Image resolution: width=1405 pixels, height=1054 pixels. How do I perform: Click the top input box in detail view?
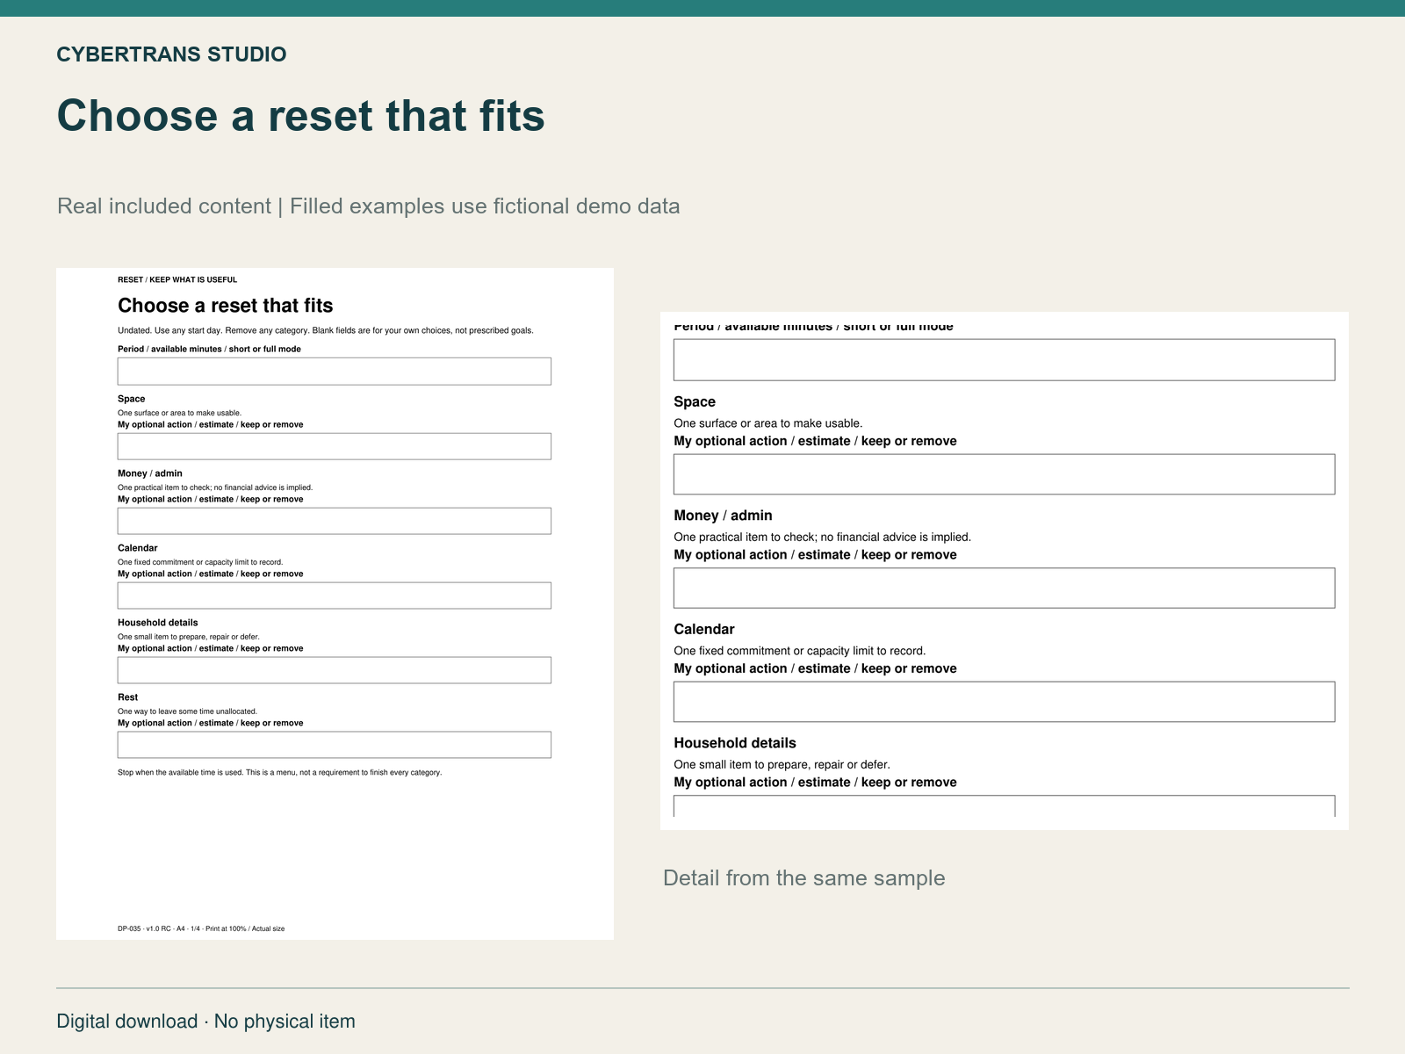1005,360
